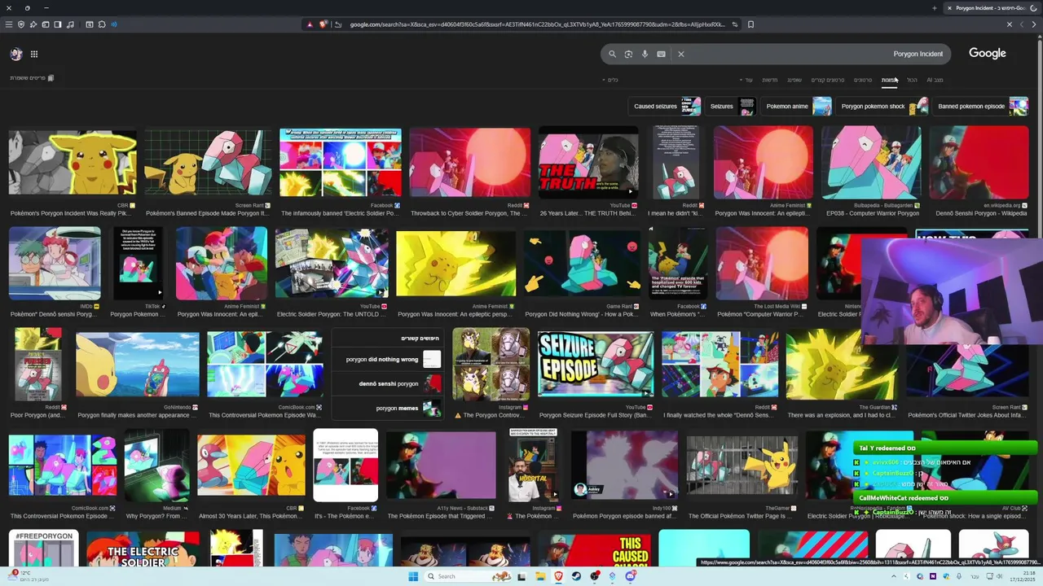This screenshot has height=586, width=1043.
Task: Open the browser hamburger menu
Action: tap(9, 24)
